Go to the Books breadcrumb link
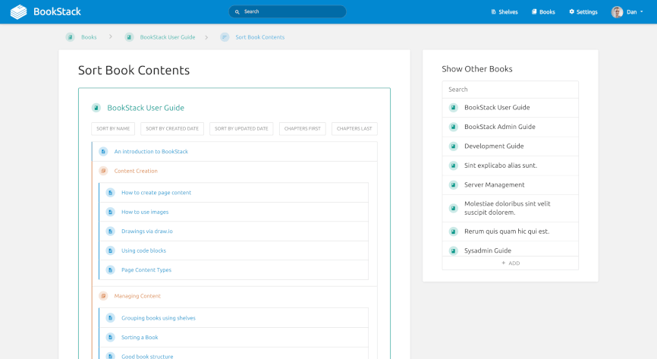The image size is (657, 359). click(89, 37)
